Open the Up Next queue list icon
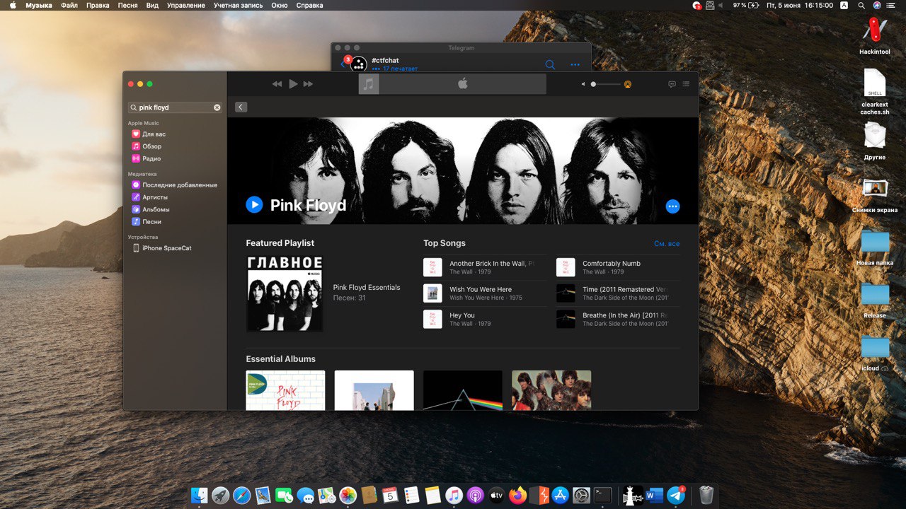The width and height of the screenshot is (906, 509). 686,84
